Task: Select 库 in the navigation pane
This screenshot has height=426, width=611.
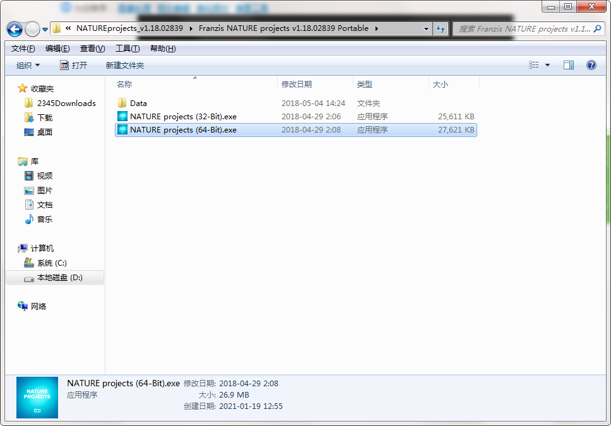Action: (x=35, y=162)
